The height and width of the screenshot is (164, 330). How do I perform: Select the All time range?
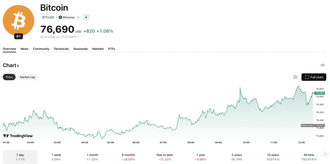click(x=308, y=157)
